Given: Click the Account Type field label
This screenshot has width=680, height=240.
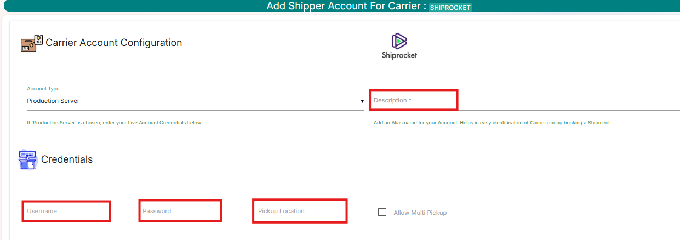Looking at the screenshot, I should click(x=43, y=89).
